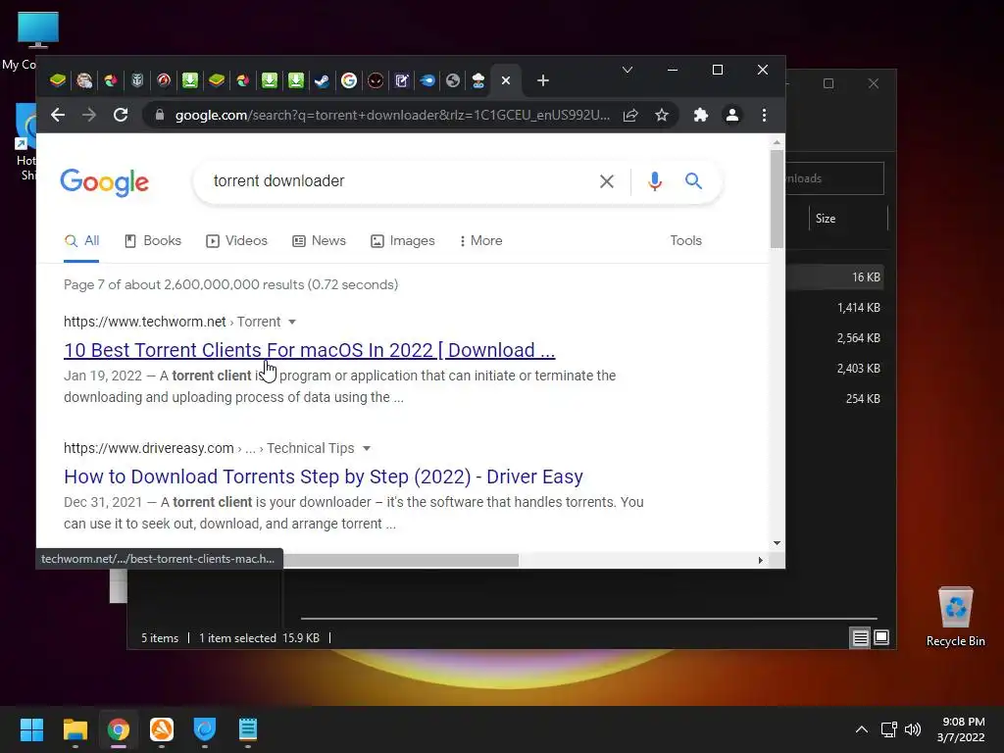Go back to the previous page in Chrome
1004x753 pixels.
click(58, 116)
